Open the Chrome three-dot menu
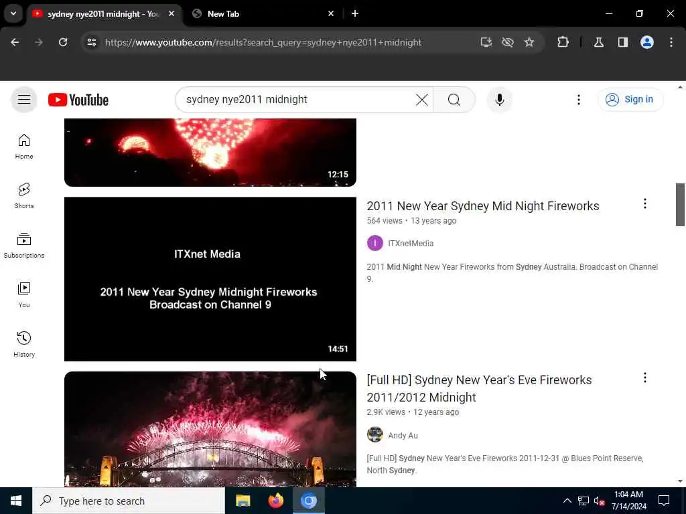The width and height of the screenshot is (686, 514). point(671,42)
